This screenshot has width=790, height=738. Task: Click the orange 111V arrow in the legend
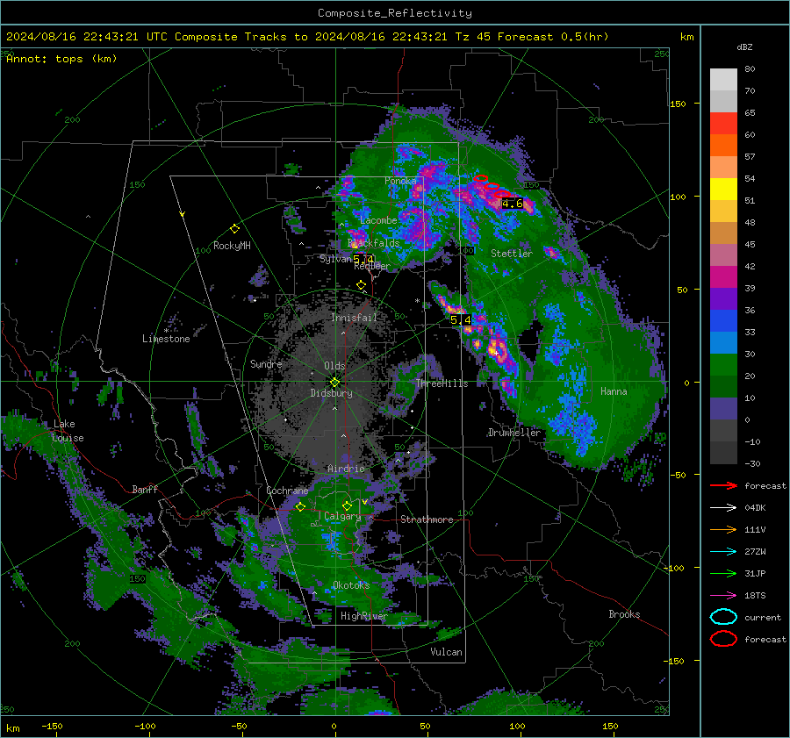click(723, 529)
